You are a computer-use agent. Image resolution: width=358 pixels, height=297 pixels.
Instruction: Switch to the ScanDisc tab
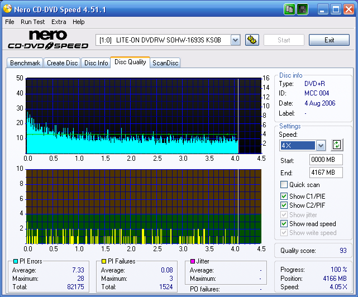(165, 63)
